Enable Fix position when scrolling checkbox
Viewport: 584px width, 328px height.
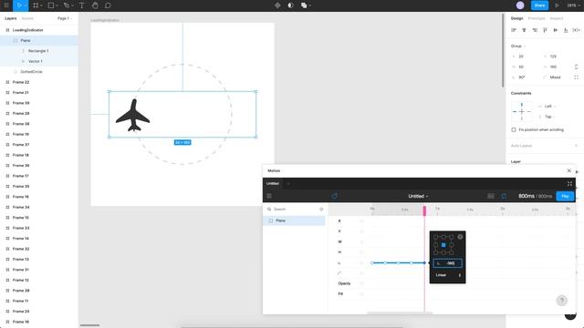pos(514,129)
